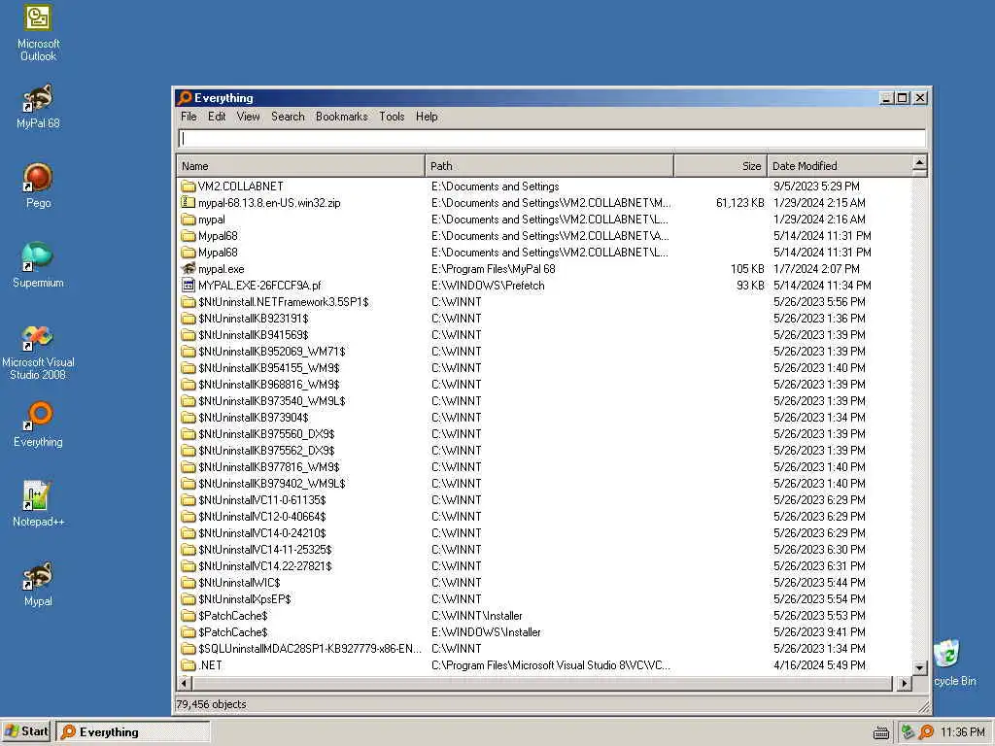Click the $NtUninstallVC11-0-61135$ folder icon
The height and width of the screenshot is (746, 995).
click(x=188, y=500)
